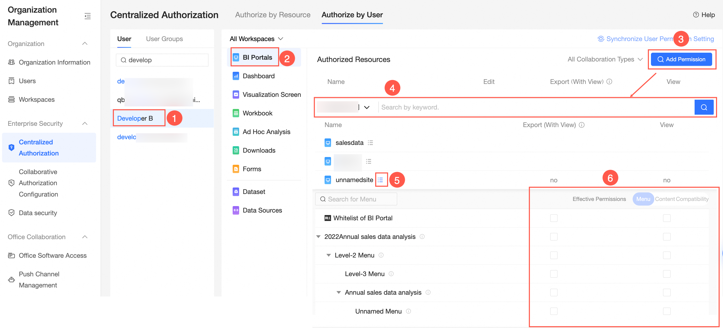This screenshot has height=328, width=723.
Task: Switch to the Content Compatibility toggle option
Action: (681, 199)
